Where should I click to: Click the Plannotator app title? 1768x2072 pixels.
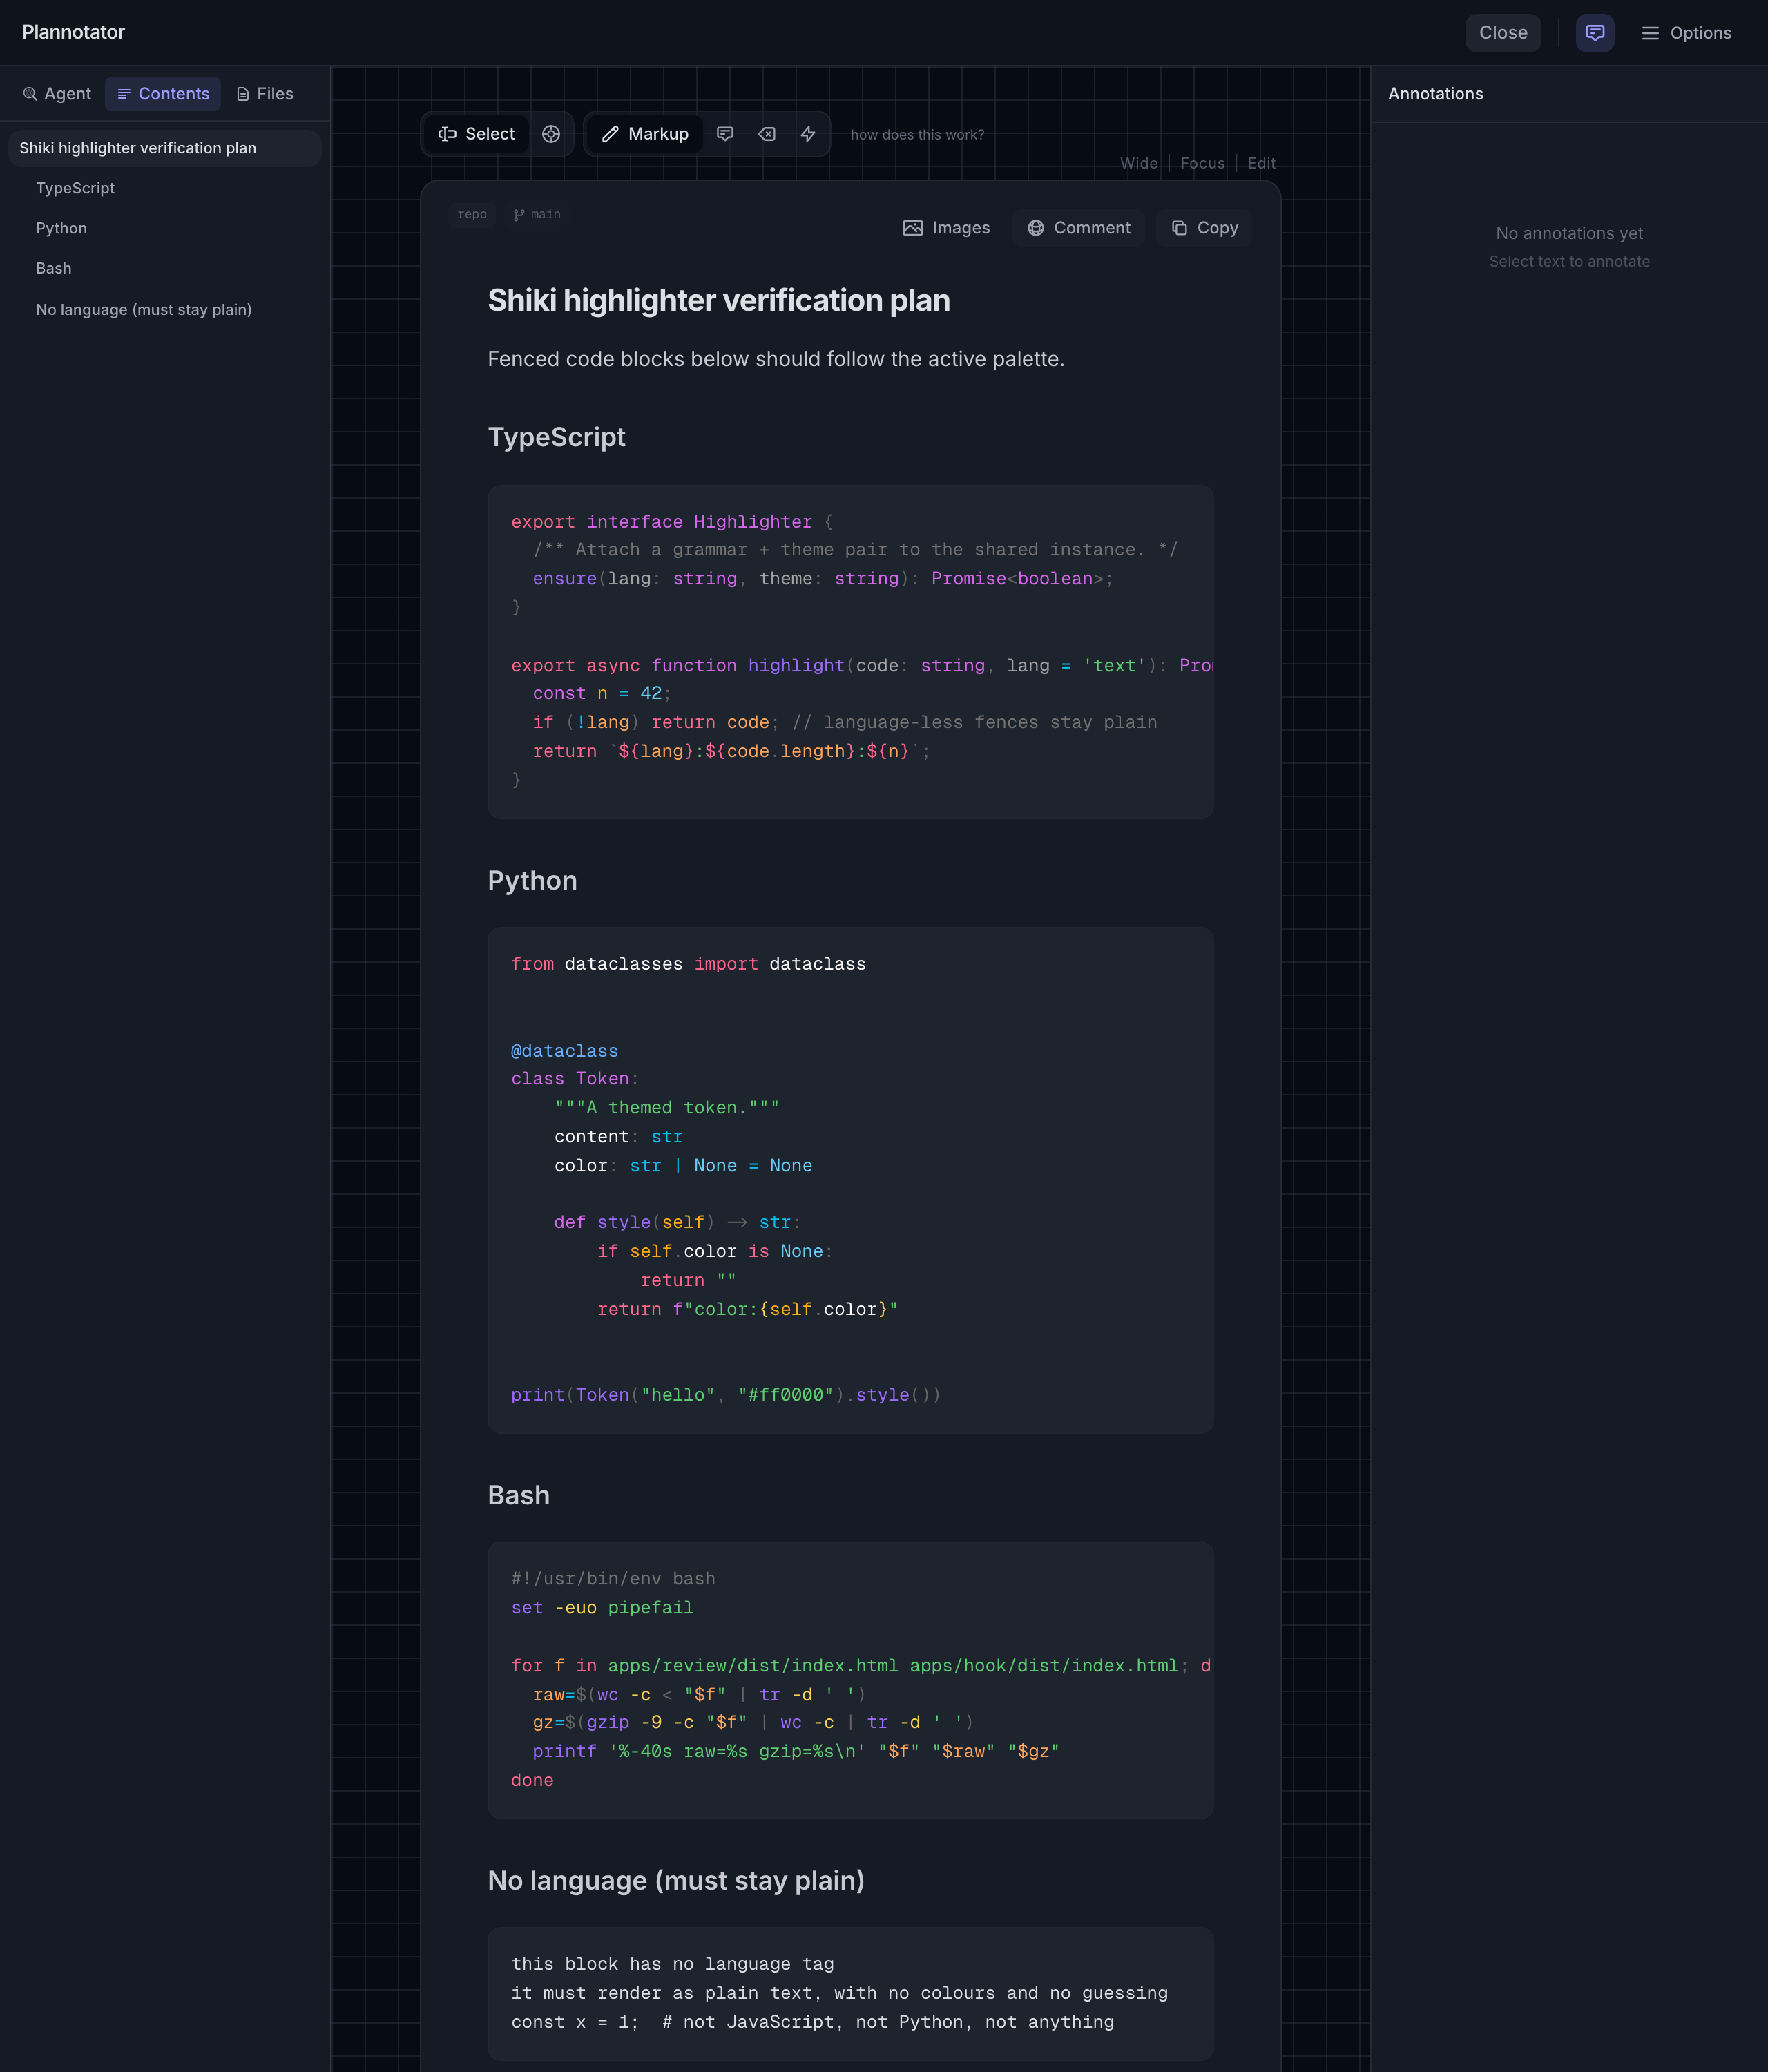coord(73,32)
